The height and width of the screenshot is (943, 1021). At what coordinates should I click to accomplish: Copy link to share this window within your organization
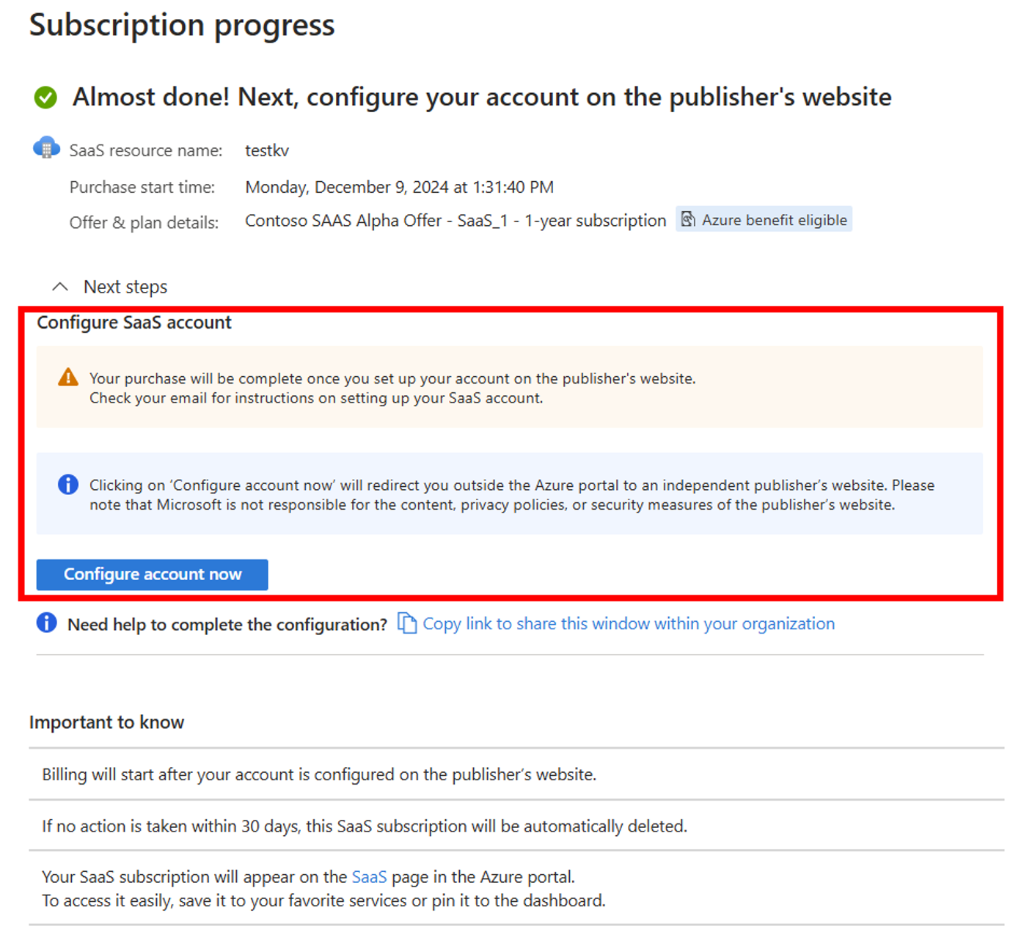coord(629,624)
